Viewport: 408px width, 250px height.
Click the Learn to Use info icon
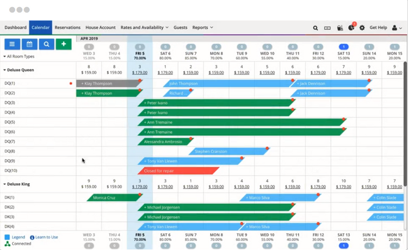[32, 237]
